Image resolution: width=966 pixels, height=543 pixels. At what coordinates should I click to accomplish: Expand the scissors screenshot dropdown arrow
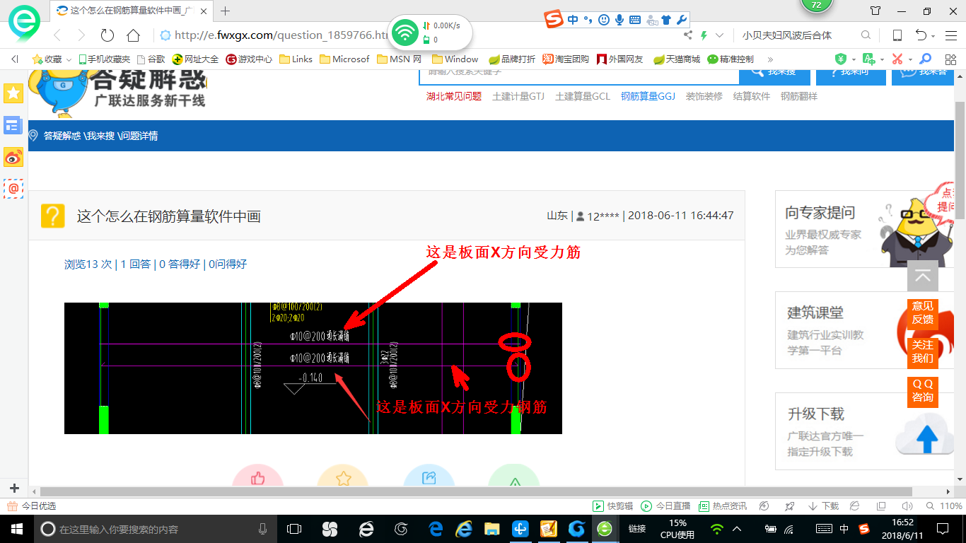910,59
